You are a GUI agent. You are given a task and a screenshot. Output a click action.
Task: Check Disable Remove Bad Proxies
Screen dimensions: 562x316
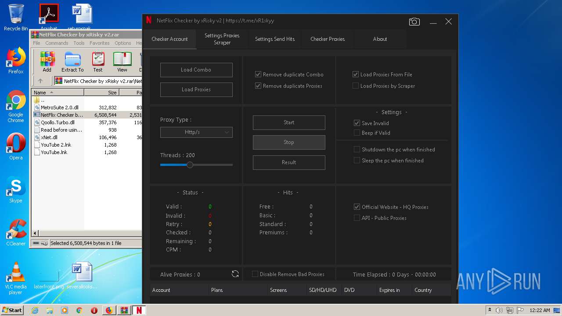click(x=255, y=274)
